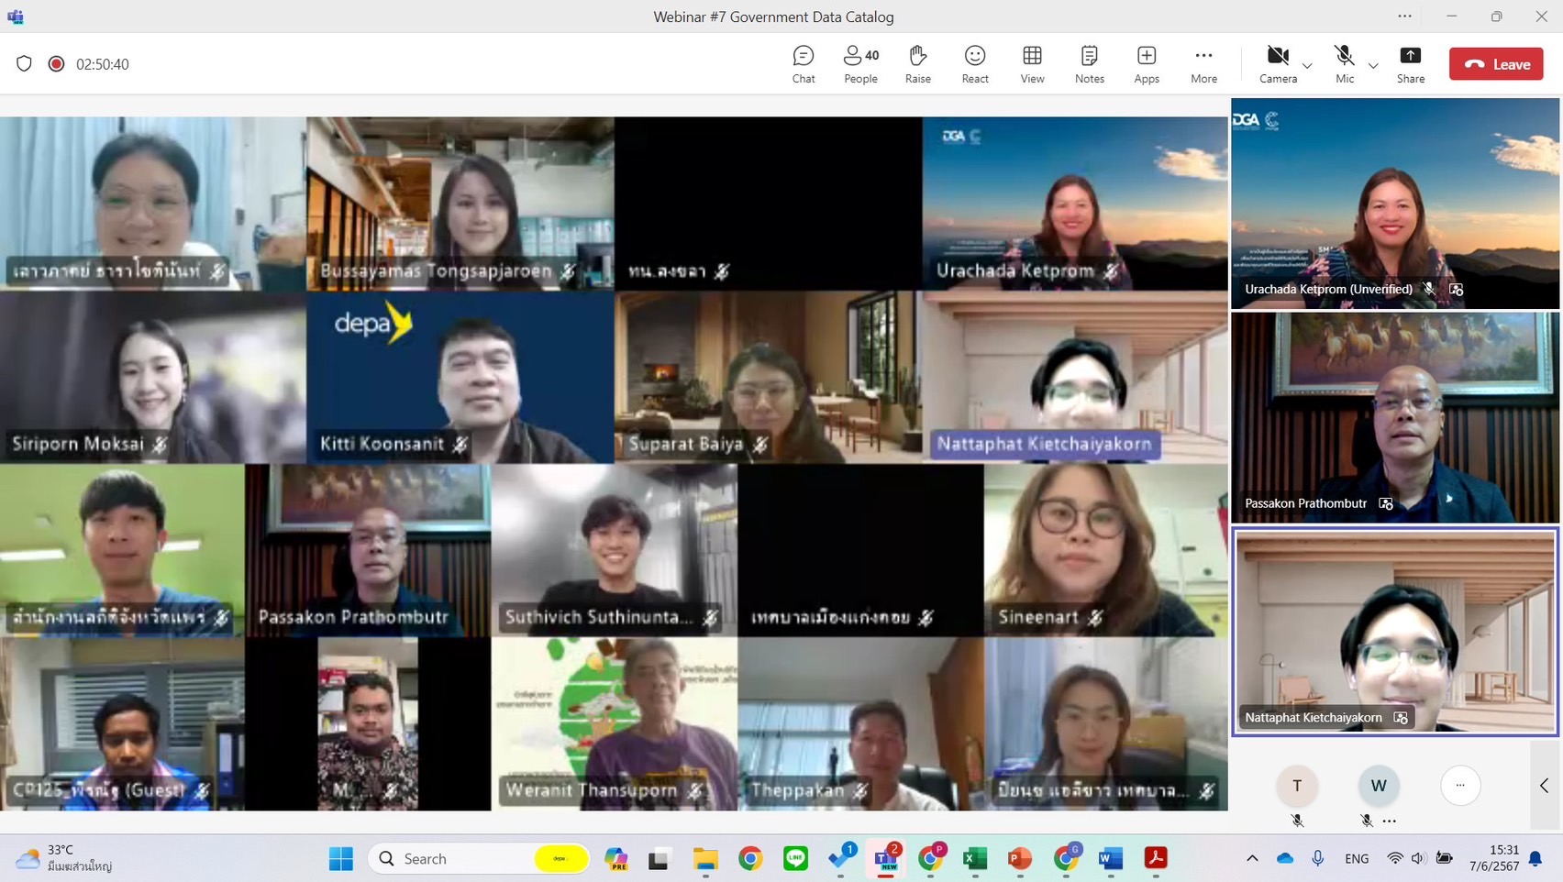Change the meeting View layout
This screenshot has height=882, width=1563.
click(1032, 64)
